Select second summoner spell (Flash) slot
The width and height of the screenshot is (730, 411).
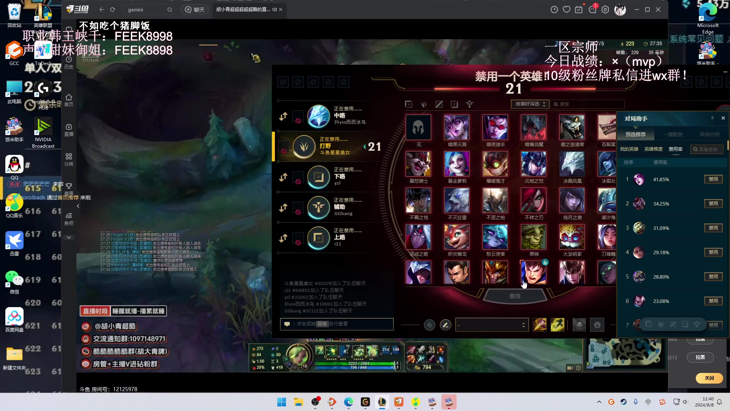557,325
